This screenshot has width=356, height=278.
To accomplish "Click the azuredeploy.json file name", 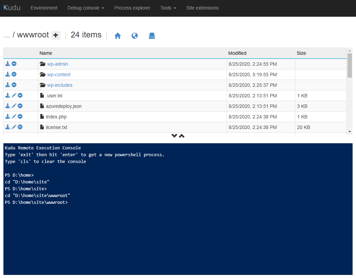I will pyautogui.click(x=64, y=106).
